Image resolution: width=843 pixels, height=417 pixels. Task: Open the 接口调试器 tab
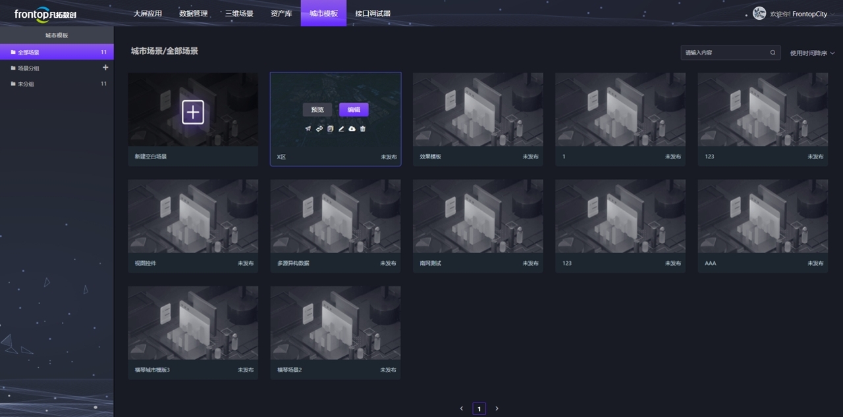(373, 13)
